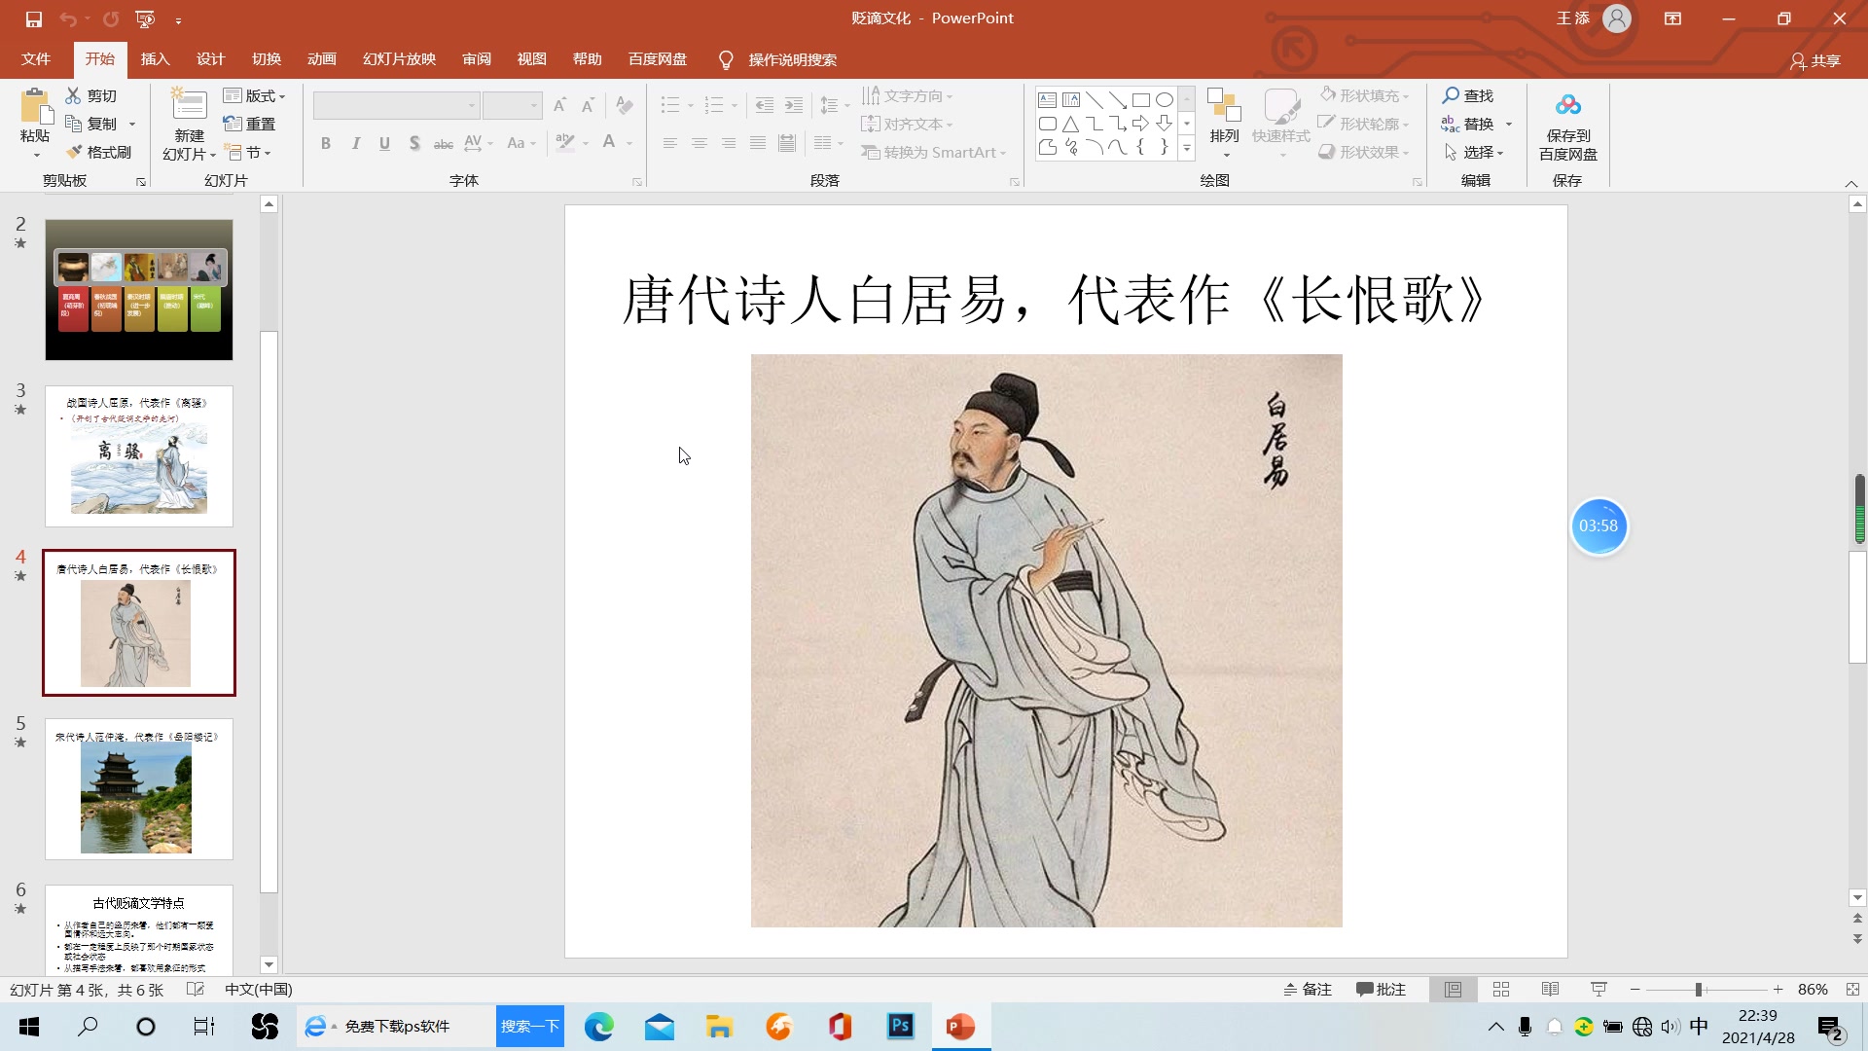
Task: Click the zoom slider handle
Action: (x=1699, y=989)
